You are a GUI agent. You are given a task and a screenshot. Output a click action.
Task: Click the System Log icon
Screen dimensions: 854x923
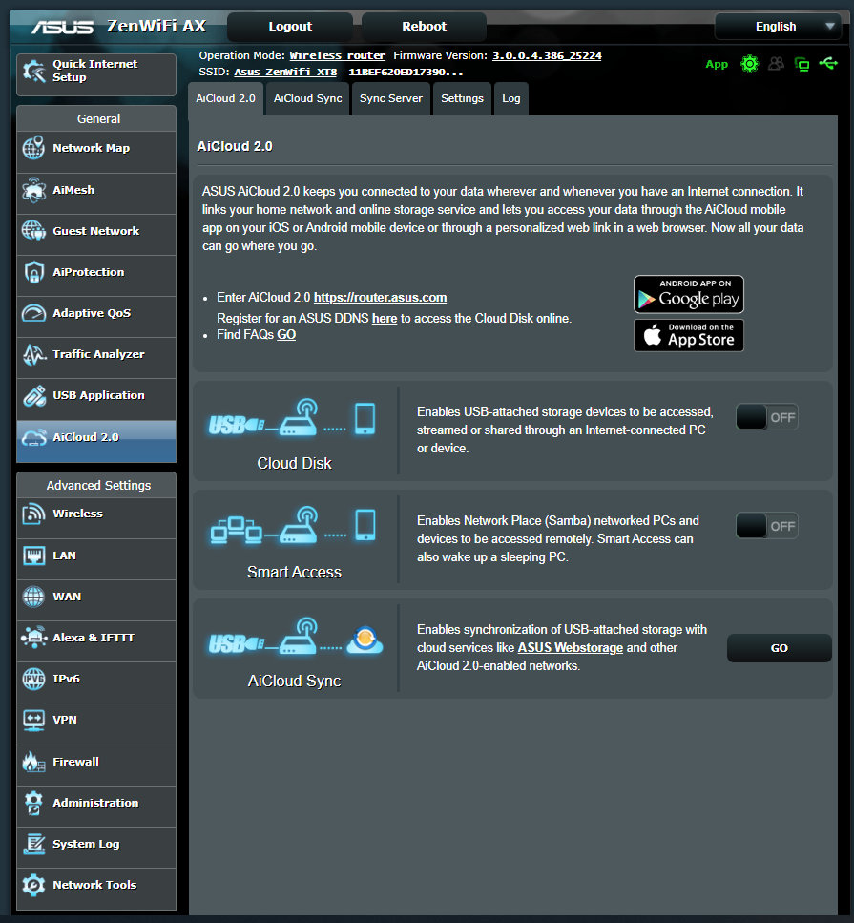click(x=33, y=844)
